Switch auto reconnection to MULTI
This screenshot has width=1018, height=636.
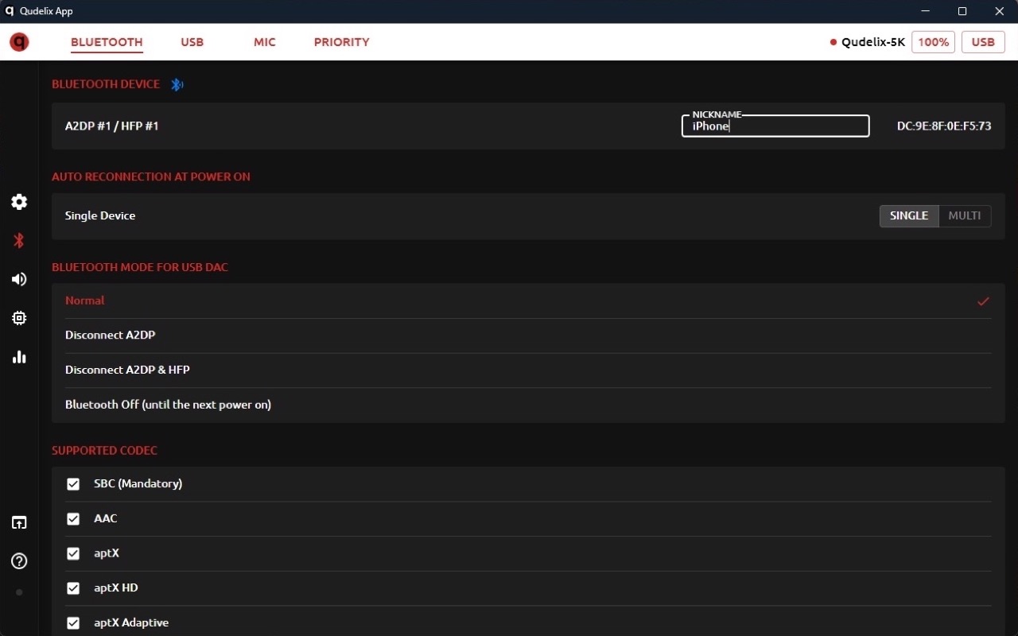(965, 216)
